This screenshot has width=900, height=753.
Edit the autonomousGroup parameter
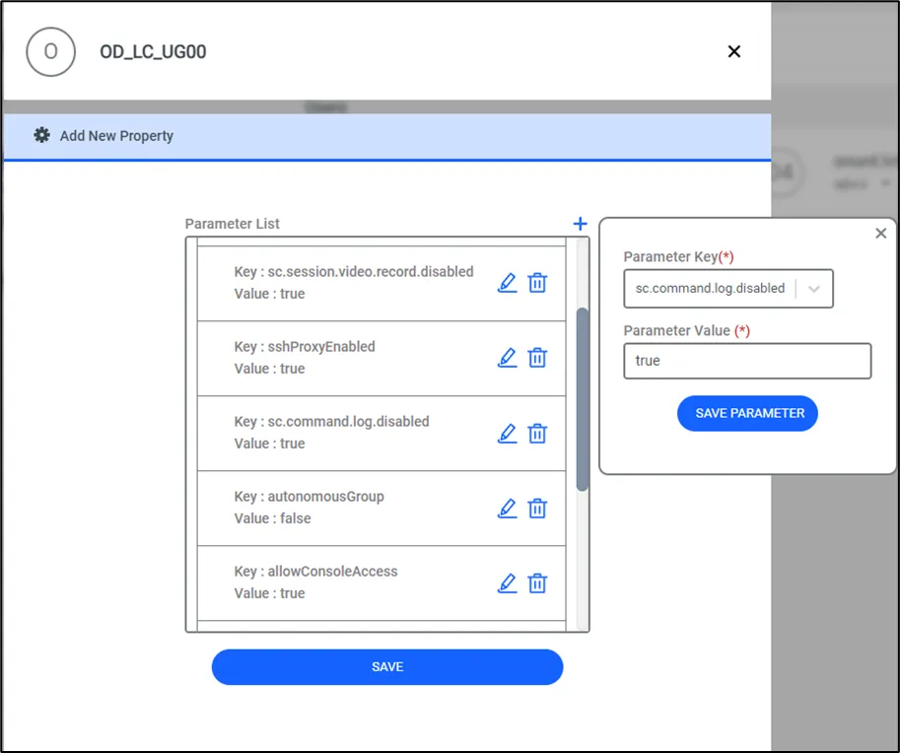508,508
